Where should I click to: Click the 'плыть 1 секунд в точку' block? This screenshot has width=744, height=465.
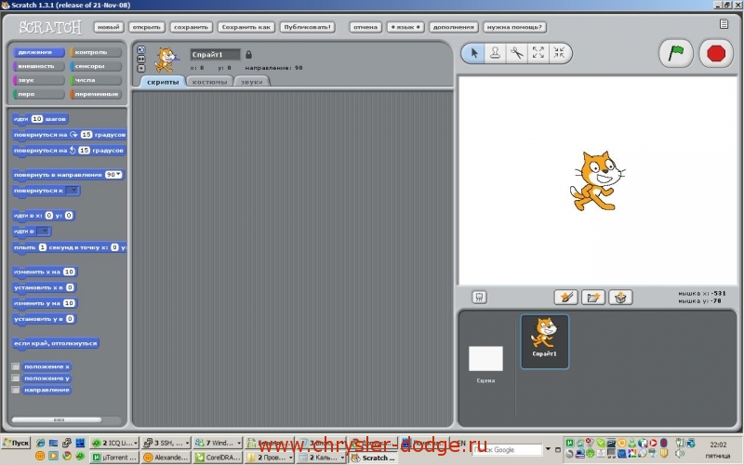click(x=69, y=247)
